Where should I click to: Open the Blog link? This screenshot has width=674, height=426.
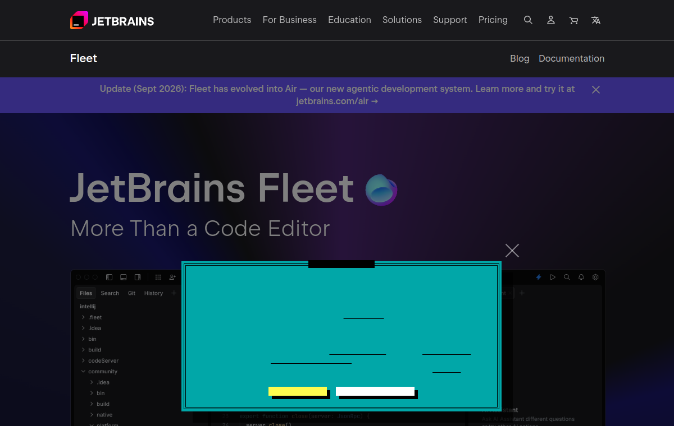click(x=520, y=58)
